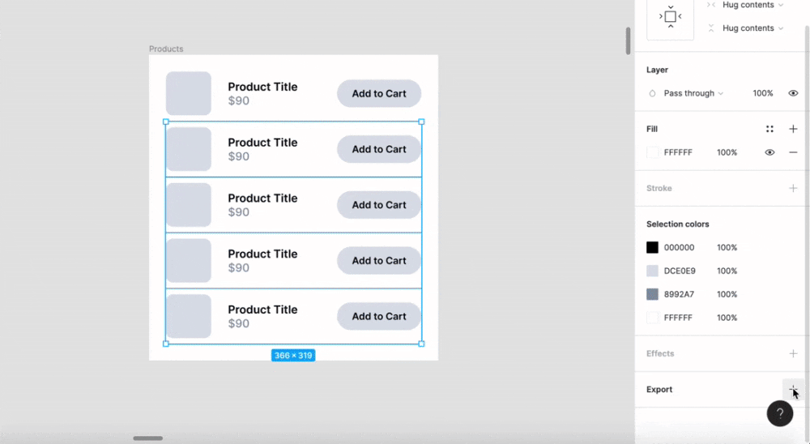Add an effect with Effects plus icon

tap(793, 353)
